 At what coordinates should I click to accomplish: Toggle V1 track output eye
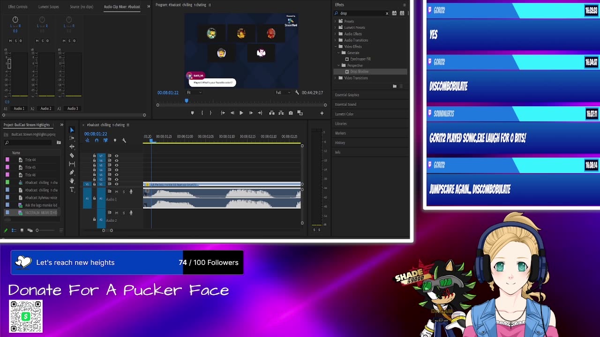point(117,184)
